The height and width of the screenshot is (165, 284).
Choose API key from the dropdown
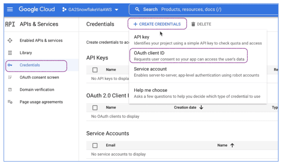(x=198, y=40)
